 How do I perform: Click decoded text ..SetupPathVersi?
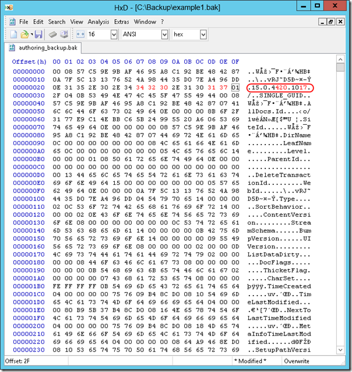click(x=279, y=350)
